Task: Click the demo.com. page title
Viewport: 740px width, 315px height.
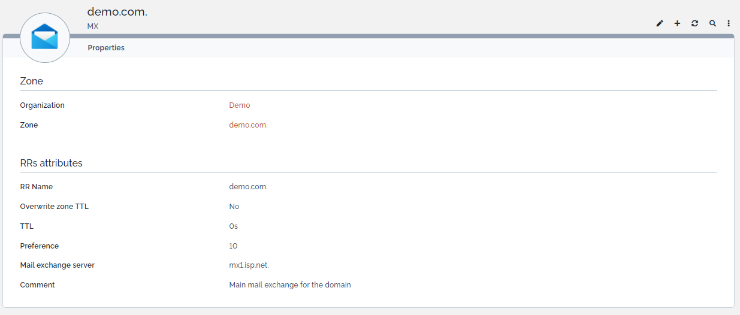Action: pos(117,12)
